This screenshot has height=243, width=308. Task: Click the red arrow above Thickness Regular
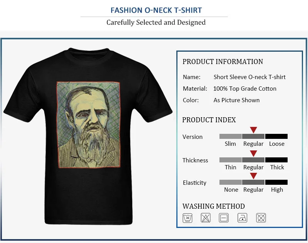(253, 154)
